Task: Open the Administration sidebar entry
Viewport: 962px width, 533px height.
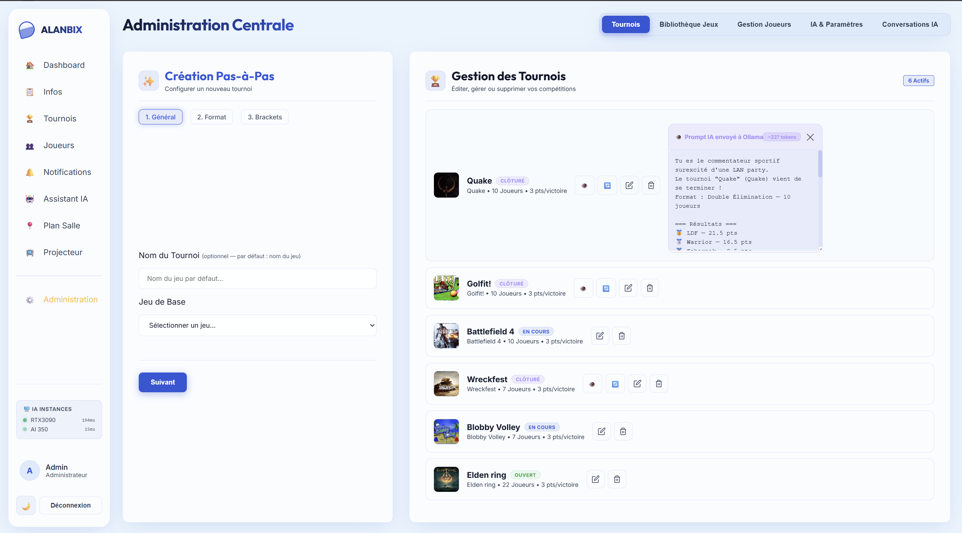Action: click(59, 300)
